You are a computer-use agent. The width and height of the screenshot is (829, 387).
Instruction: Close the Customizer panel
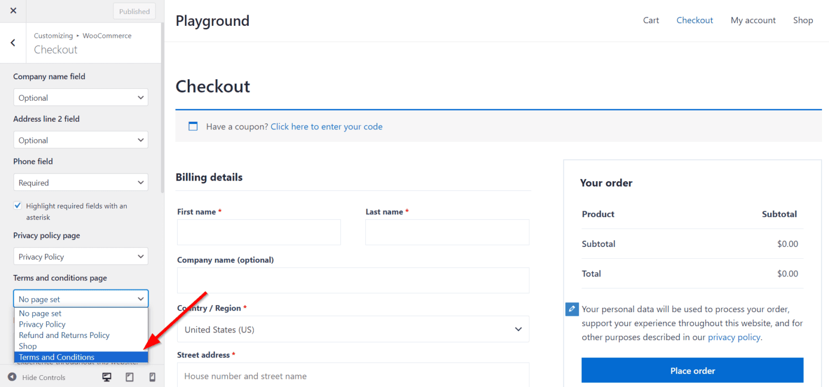(12, 11)
